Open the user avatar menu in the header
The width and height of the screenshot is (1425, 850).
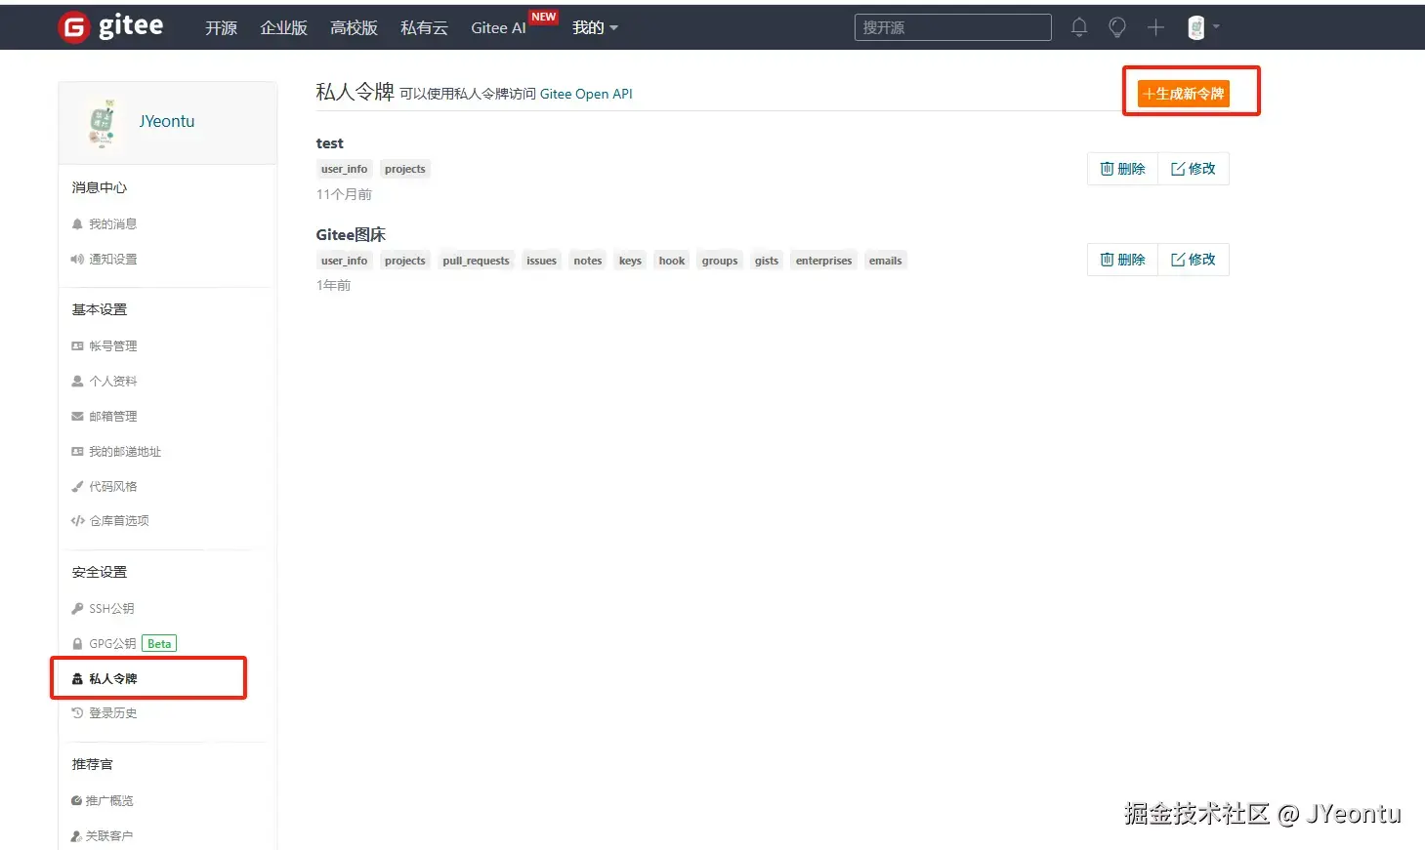[x=1203, y=27]
